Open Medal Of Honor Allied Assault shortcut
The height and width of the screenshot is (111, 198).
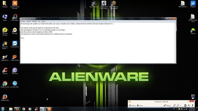(114, 5)
